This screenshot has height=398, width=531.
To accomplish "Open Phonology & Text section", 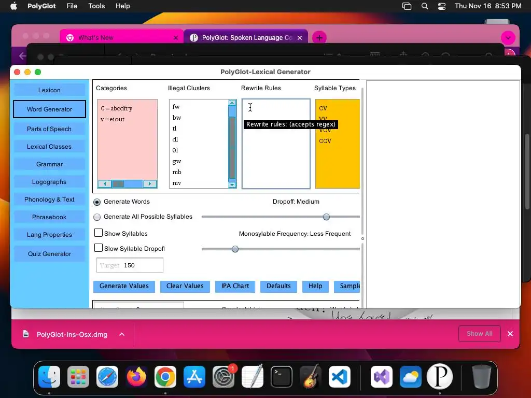I will tap(49, 200).
